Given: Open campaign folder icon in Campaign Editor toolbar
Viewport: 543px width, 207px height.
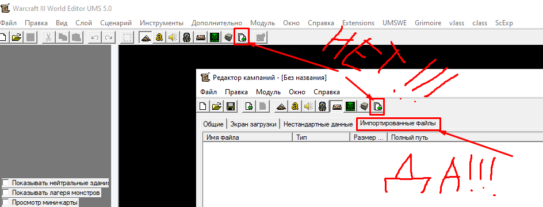Looking at the screenshot, I should pos(216,106).
